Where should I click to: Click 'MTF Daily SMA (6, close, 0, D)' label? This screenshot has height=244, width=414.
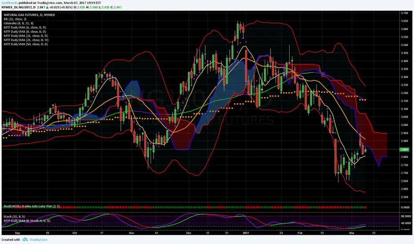coord(25,28)
